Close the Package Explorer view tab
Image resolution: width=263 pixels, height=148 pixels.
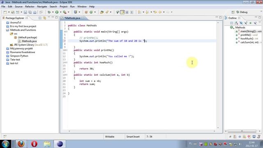pos(27,18)
